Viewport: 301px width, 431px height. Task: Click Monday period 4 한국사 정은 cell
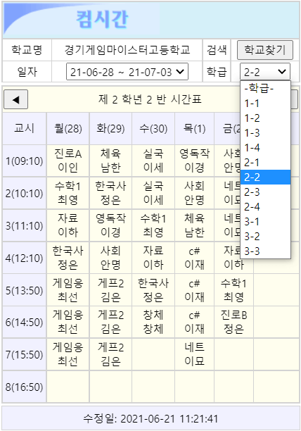coord(68,258)
